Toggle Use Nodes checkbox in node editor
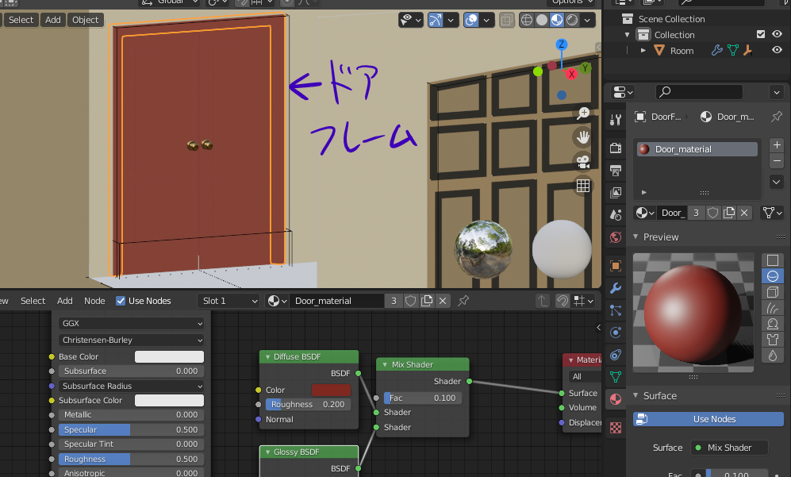Screen dimensions: 791x477 point(121,301)
